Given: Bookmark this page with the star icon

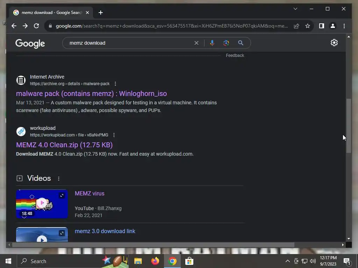Looking at the screenshot, I should (x=308, y=26).
